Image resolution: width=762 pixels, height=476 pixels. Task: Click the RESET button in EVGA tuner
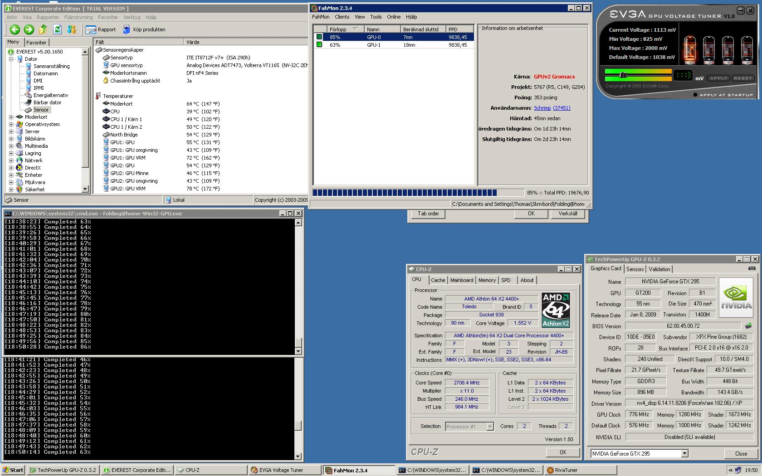pyautogui.click(x=742, y=78)
